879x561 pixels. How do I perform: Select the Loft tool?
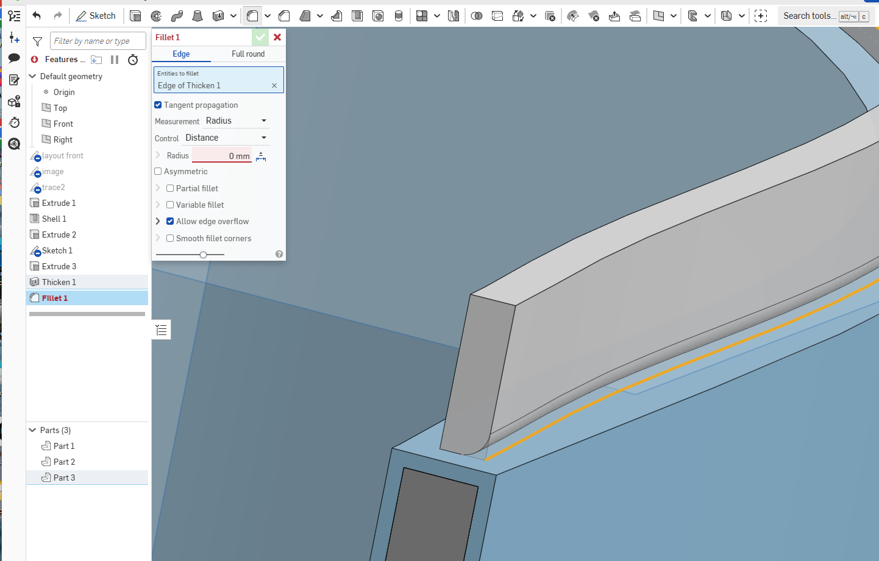pos(198,16)
